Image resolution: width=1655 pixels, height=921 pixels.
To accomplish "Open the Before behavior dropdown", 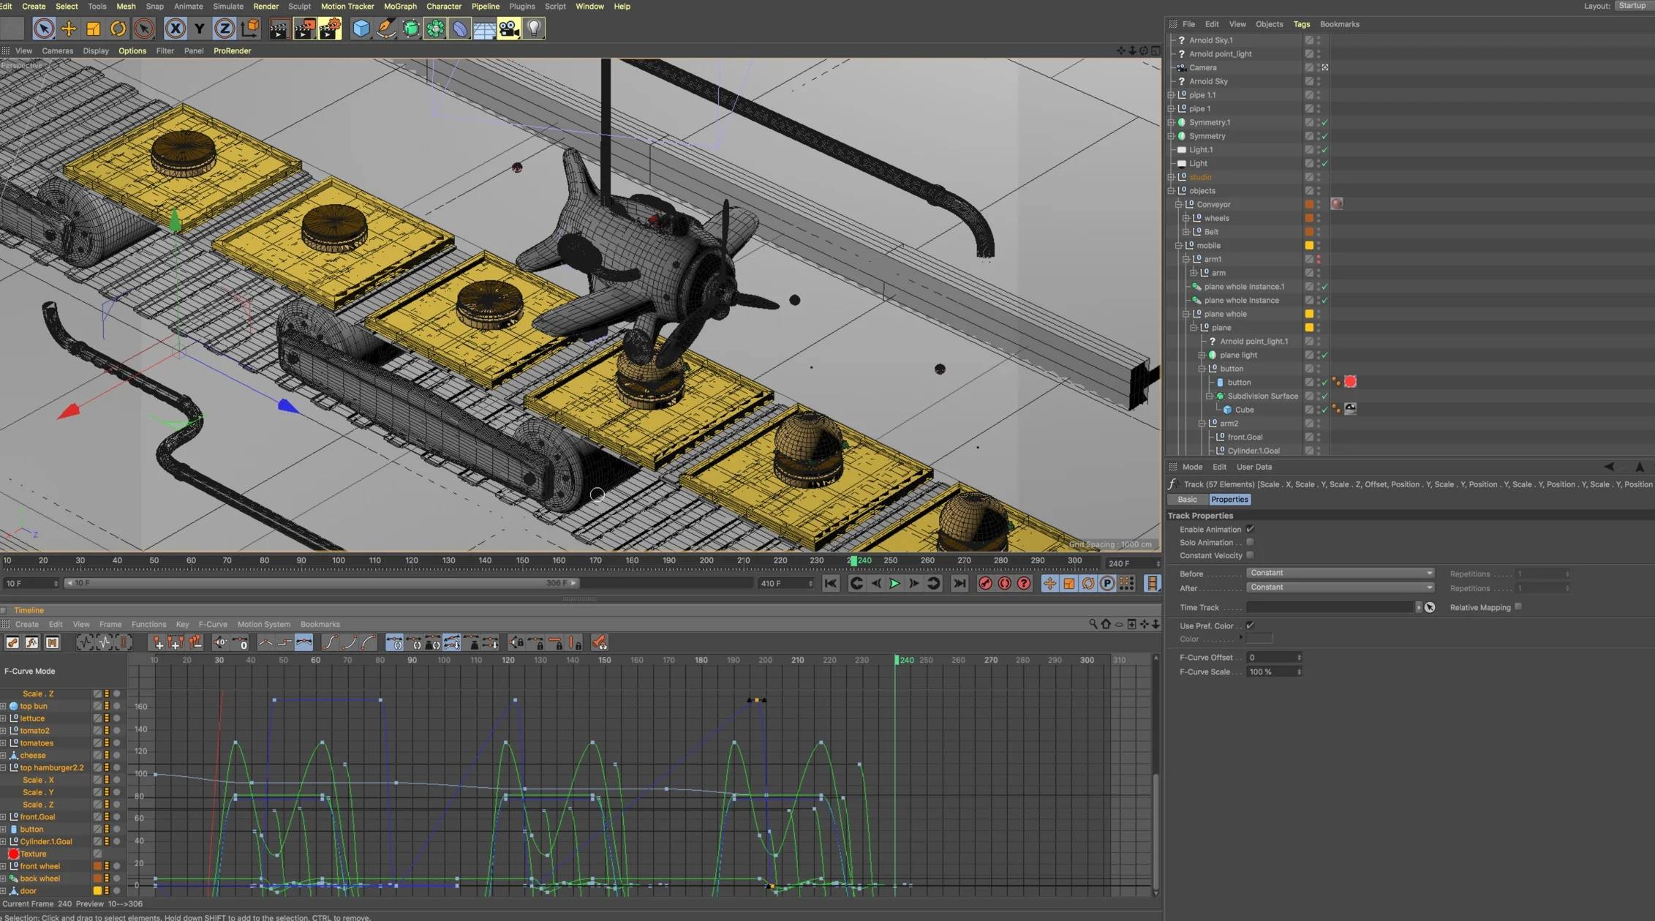I will pos(1340,573).
